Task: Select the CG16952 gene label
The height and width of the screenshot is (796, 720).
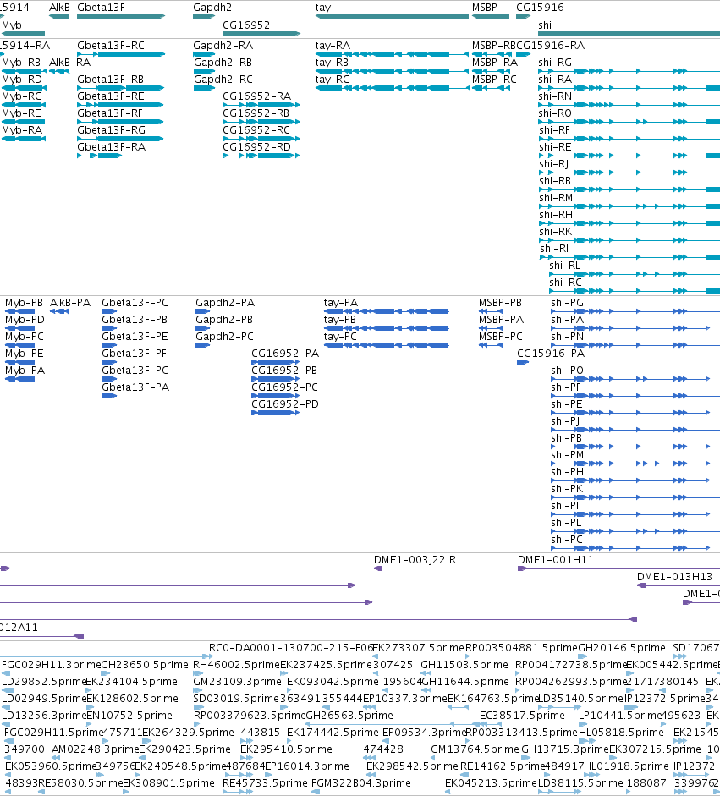Action: (246, 25)
